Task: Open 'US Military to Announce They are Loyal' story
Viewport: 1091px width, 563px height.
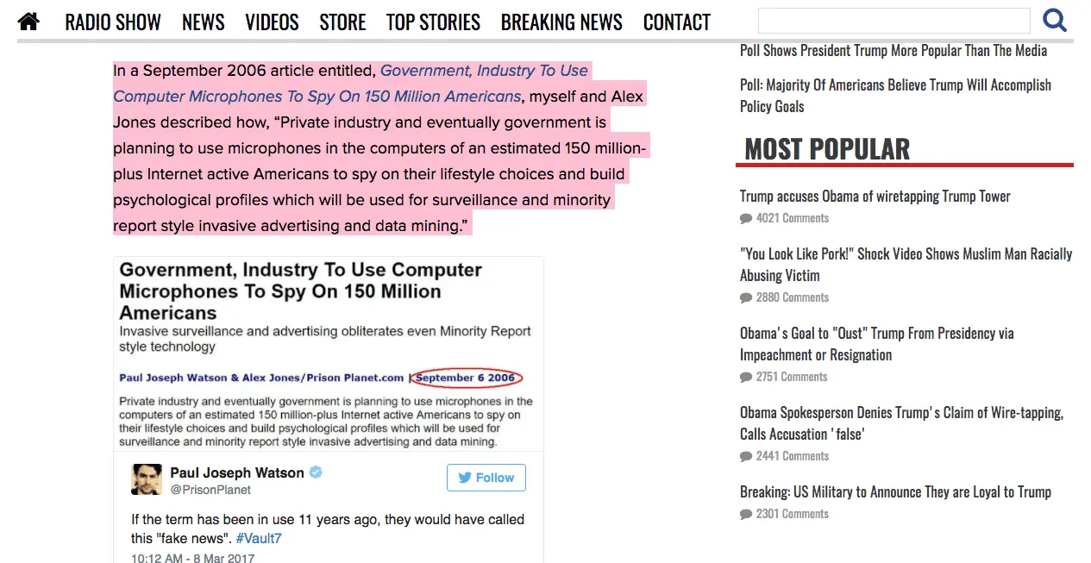Action: (895, 492)
